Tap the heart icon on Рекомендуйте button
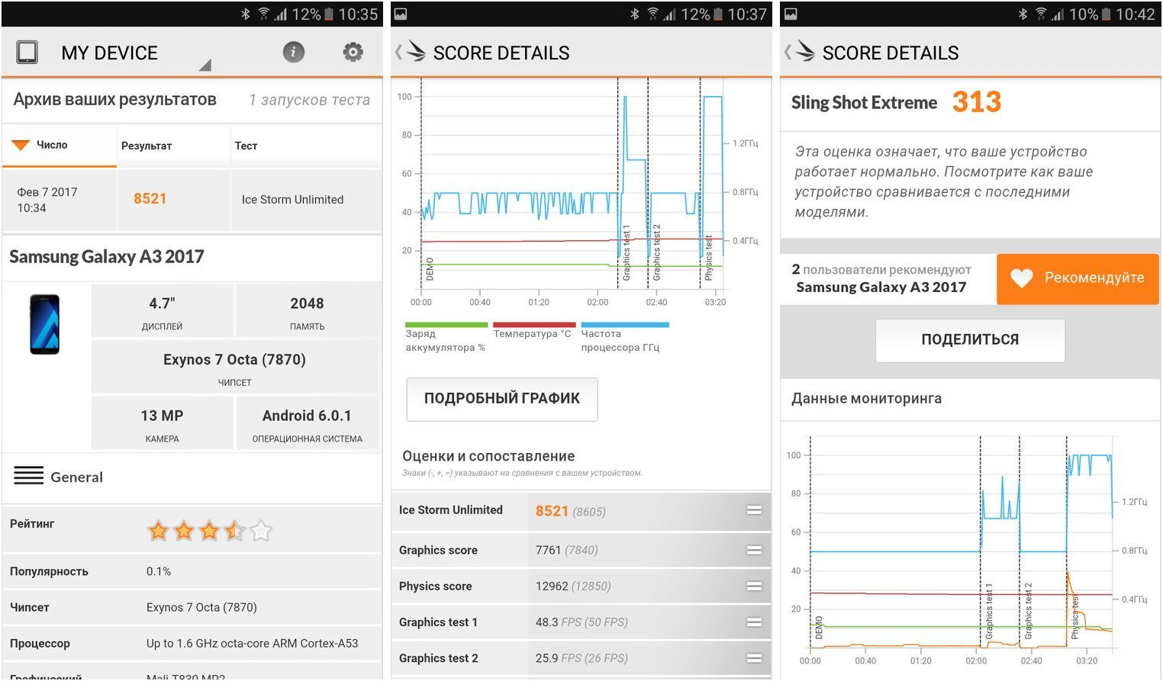Screen dimensions: 1163x681 [x=1021, y=278]
